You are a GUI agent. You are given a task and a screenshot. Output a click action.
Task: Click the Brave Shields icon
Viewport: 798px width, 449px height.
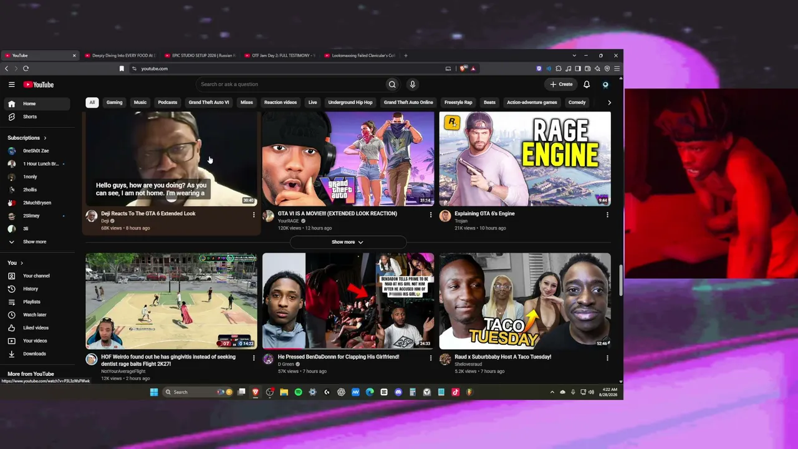pos(463,69)
